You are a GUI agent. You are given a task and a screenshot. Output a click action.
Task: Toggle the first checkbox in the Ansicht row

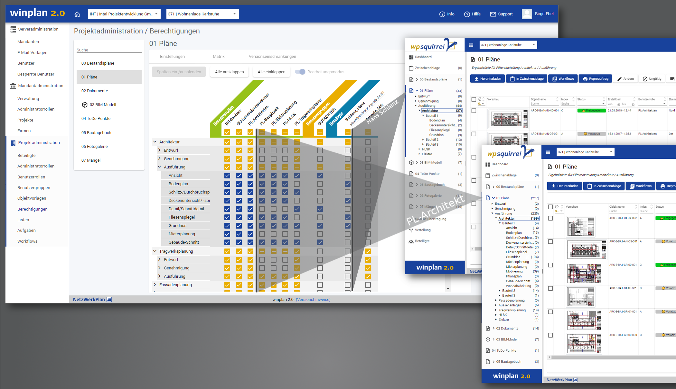pyautogui.click(x=227, y=176)
